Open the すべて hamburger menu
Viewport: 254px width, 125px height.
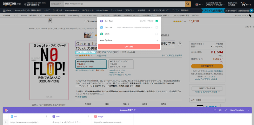click(x=7, y=10)
